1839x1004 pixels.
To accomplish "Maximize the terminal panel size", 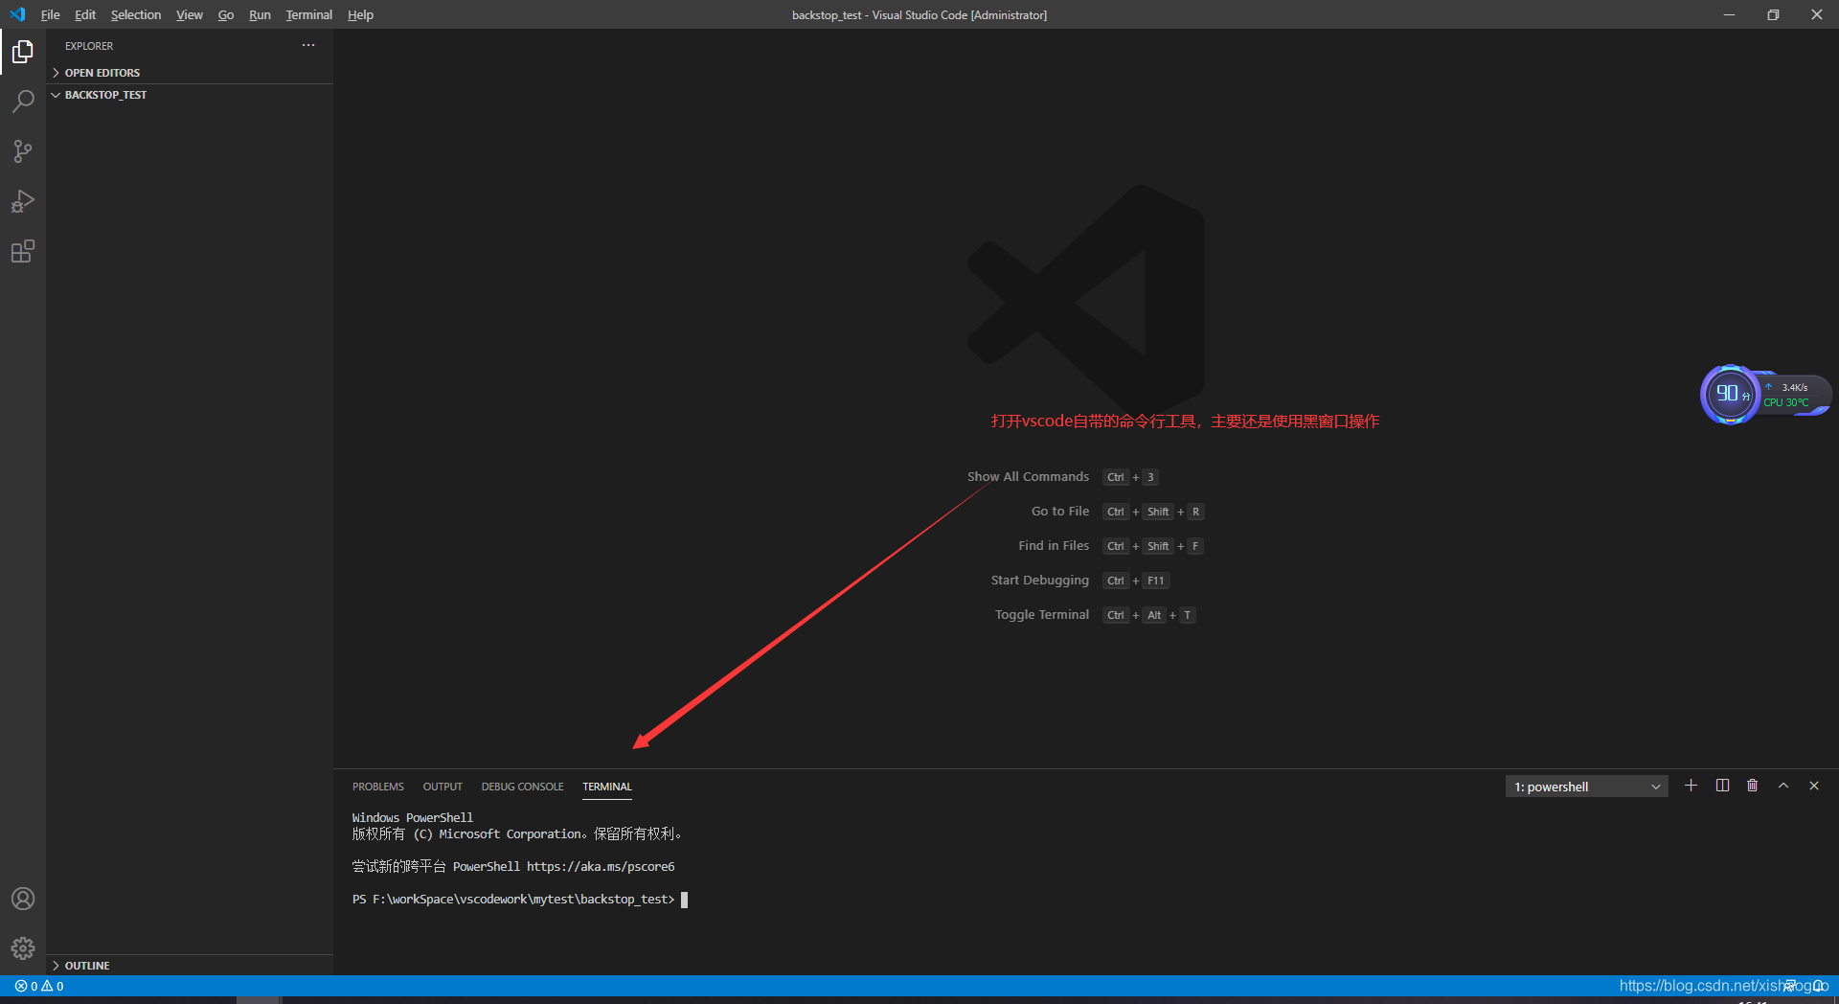I will coord(1783,786).
